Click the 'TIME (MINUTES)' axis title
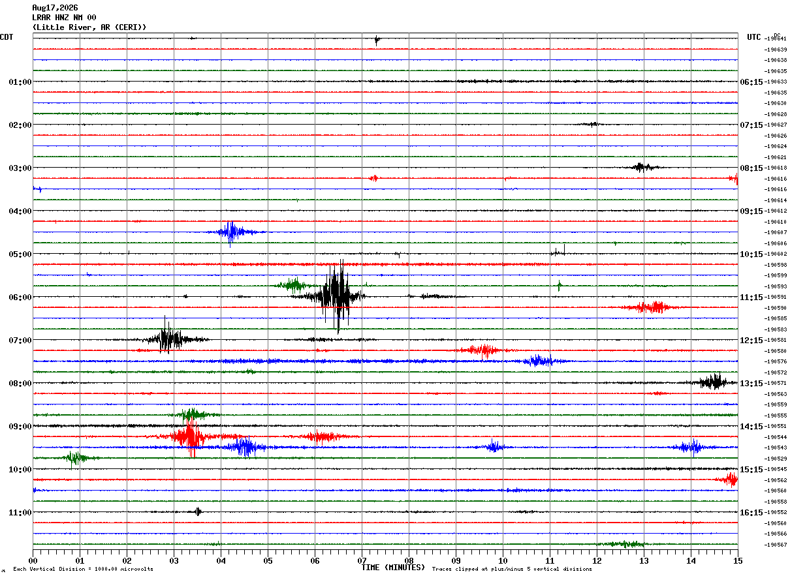The image size is (790, 578). click(x=393, y=568)
